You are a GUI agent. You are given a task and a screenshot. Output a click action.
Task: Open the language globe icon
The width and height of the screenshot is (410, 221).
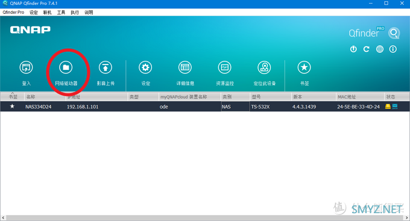[380, 49]
